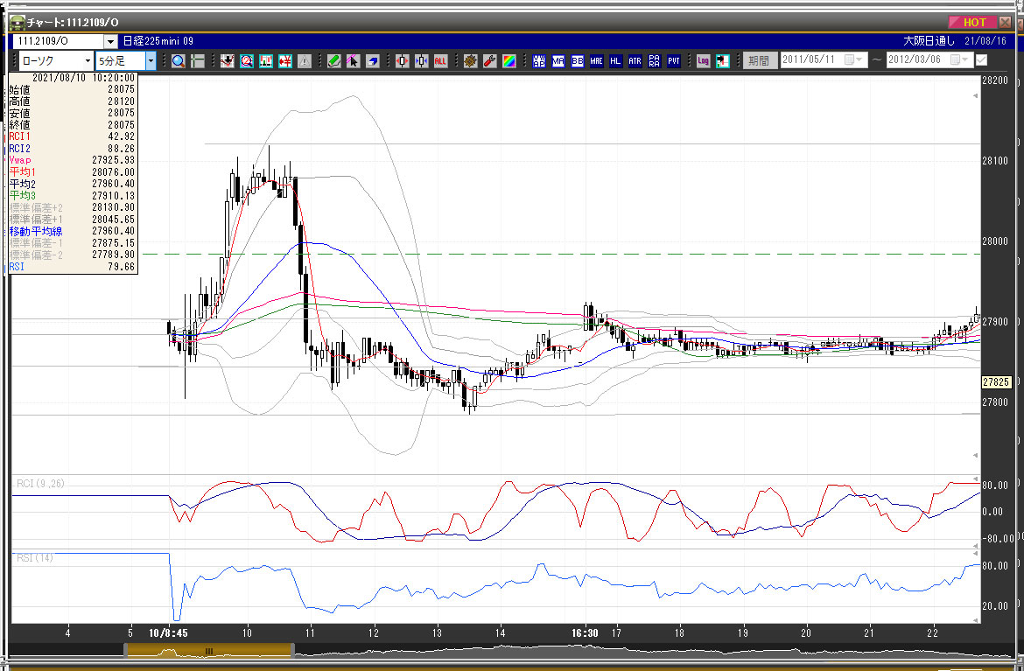Click the 高値 high price row

72,101
